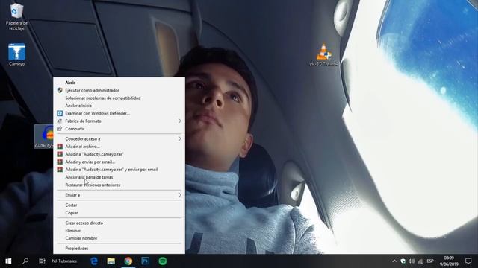Open the taskbar search magnifier
This screenshot has width=478, height=268.
tap(25, 261)
